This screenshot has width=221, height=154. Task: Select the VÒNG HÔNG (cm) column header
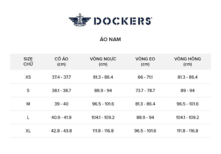pos(187,61)
